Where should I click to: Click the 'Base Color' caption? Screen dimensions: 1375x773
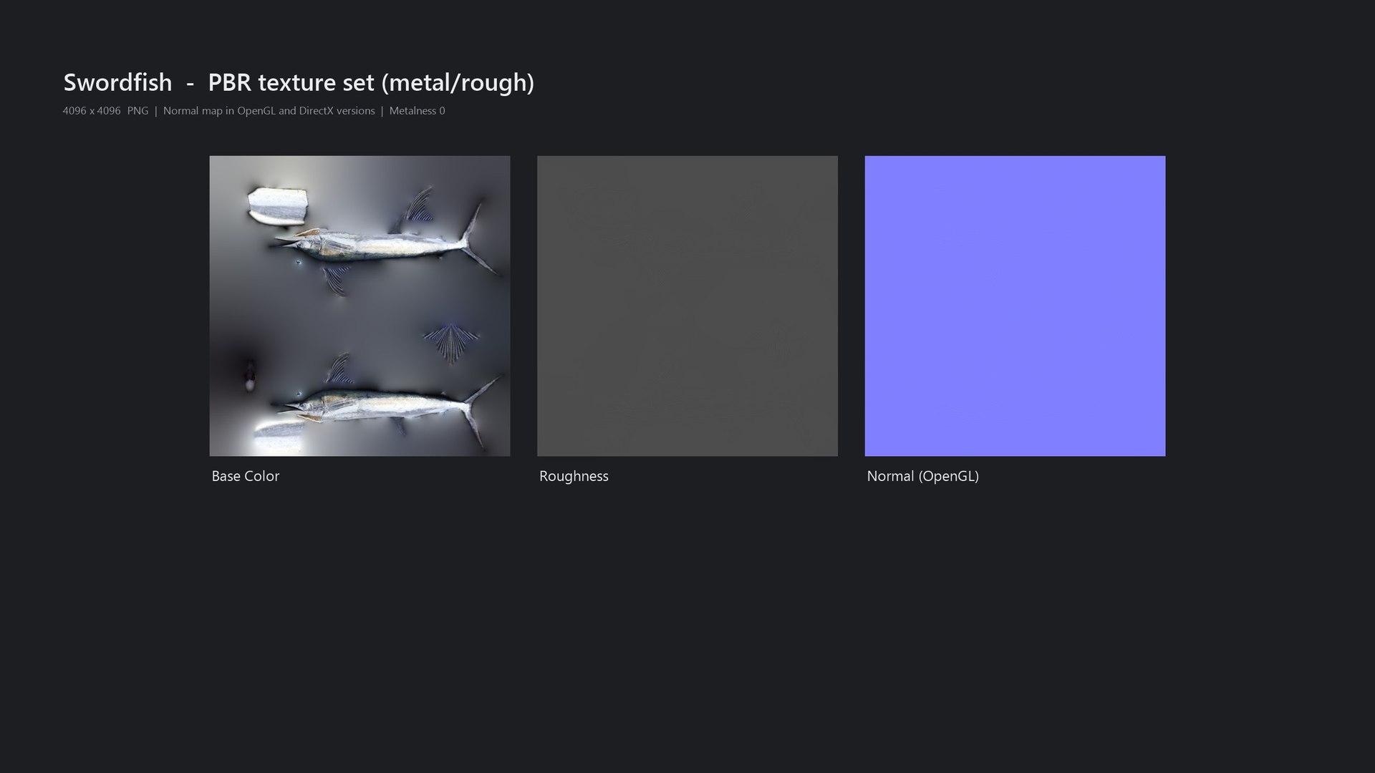pyautogui.click(x=246, y=476)
